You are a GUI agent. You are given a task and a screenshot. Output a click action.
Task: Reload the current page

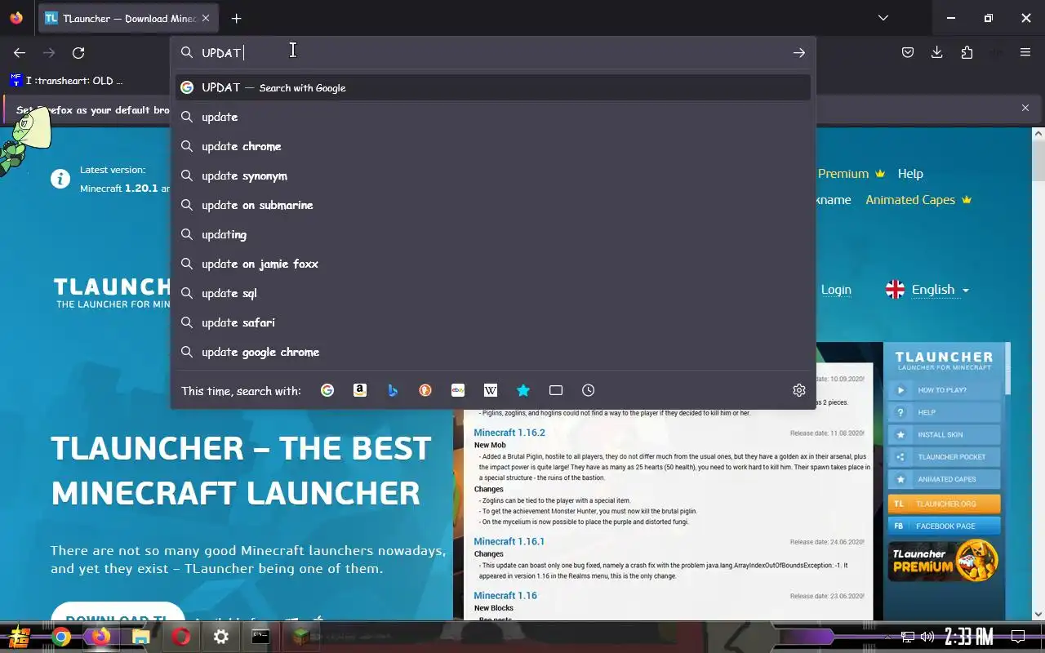(78, 52)
